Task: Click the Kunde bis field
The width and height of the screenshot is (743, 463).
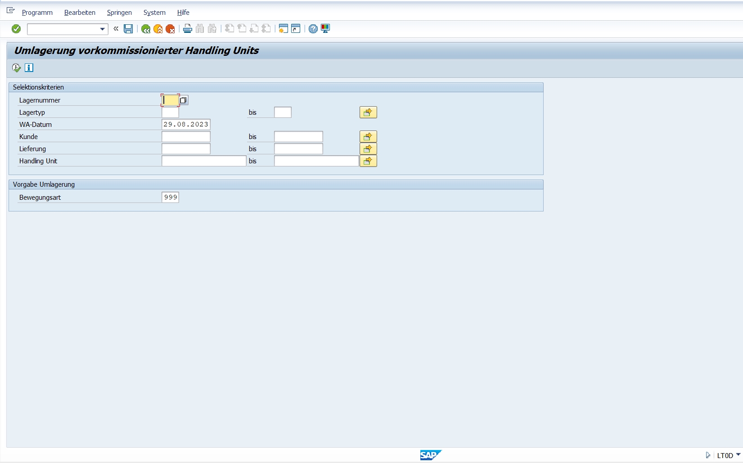Action: point(298,137)
